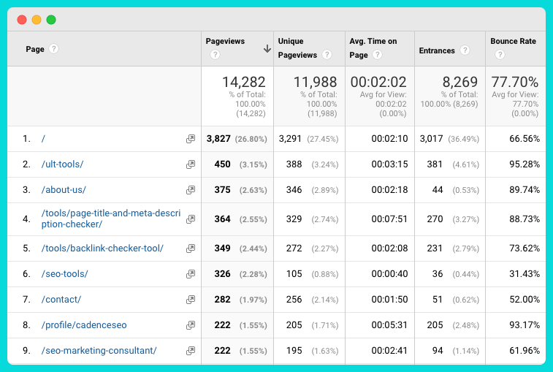
Task: Open the homepage '/' row in new window
Action: [x=191, y=139]
